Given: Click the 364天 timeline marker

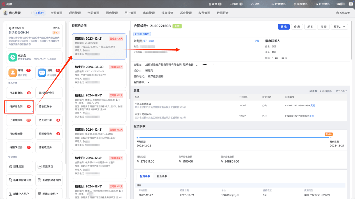Looking at the screenshot, I should click(329, 134).
